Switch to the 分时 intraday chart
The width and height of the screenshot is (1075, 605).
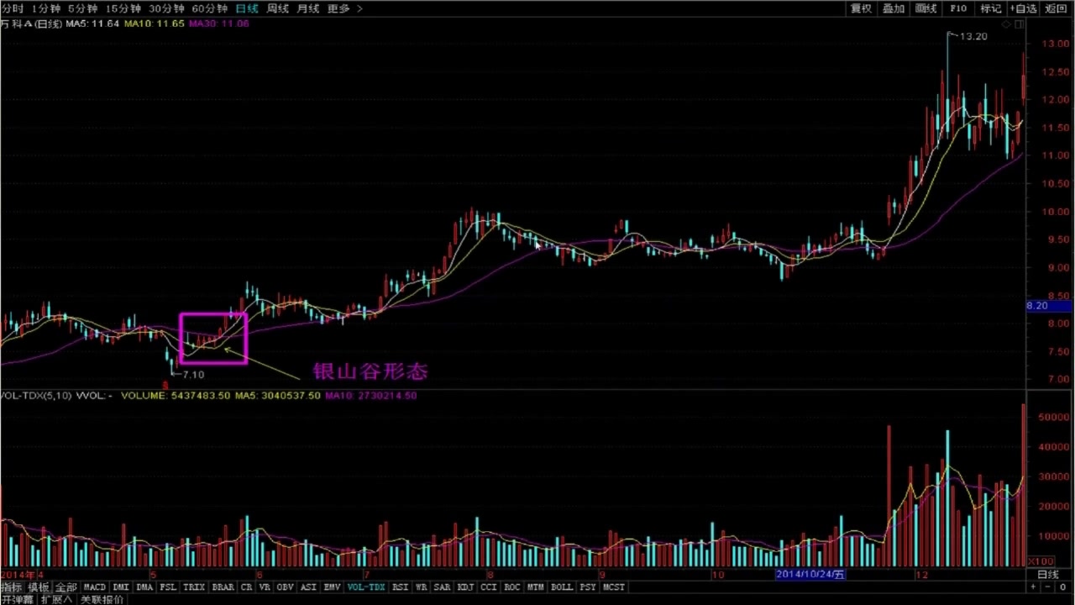coord(13,8)
